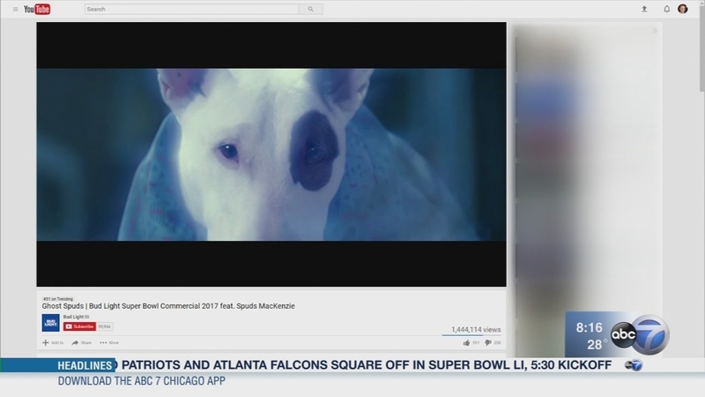The width and height of the screenshot is (705, 397).
Task: Go to the YouTube home logo
Action: click(x=37, y=9)
